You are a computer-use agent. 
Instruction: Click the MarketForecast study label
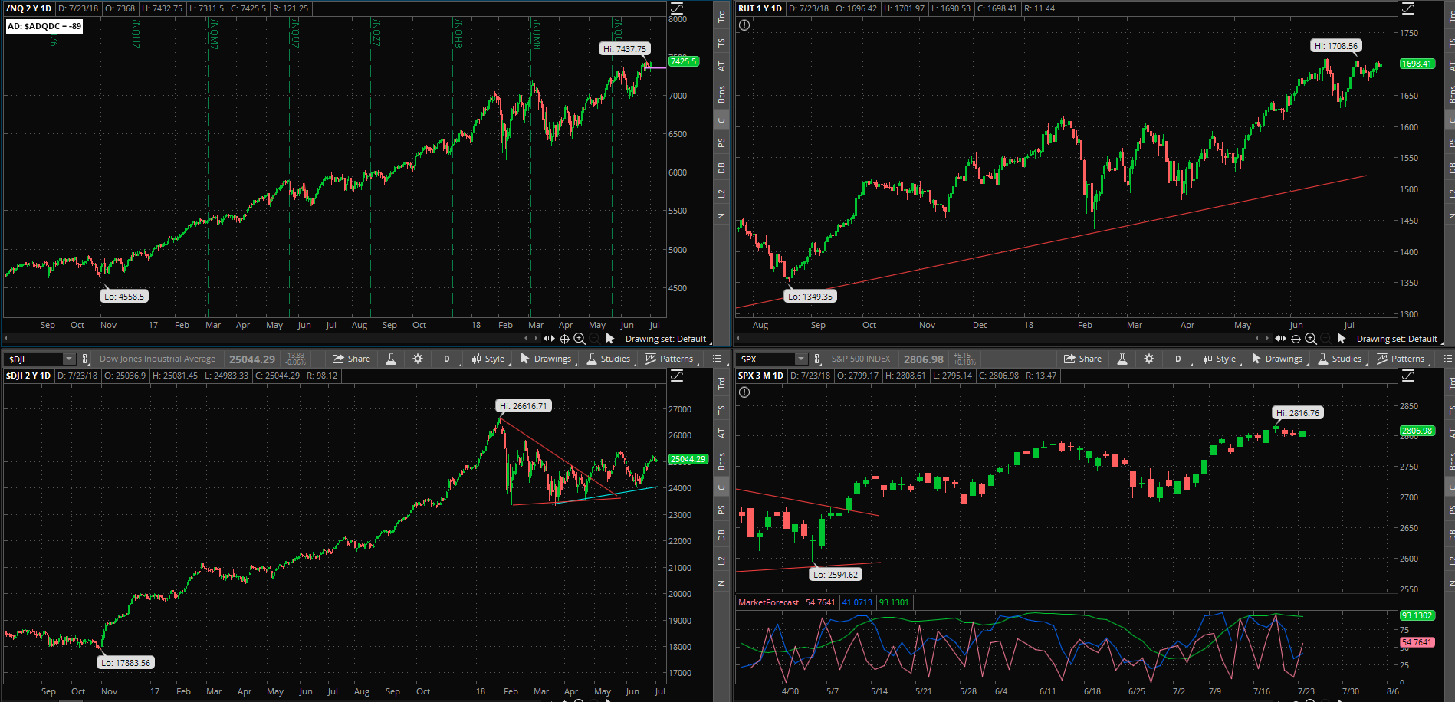(768, 602)
